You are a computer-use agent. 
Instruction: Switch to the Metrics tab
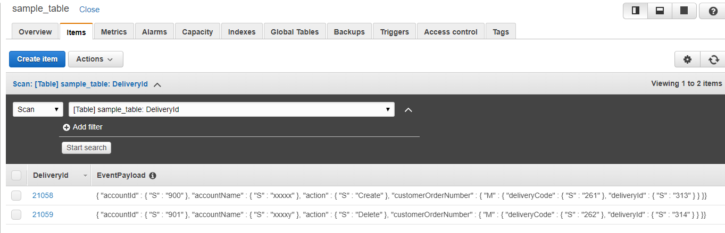click(114, 32)
